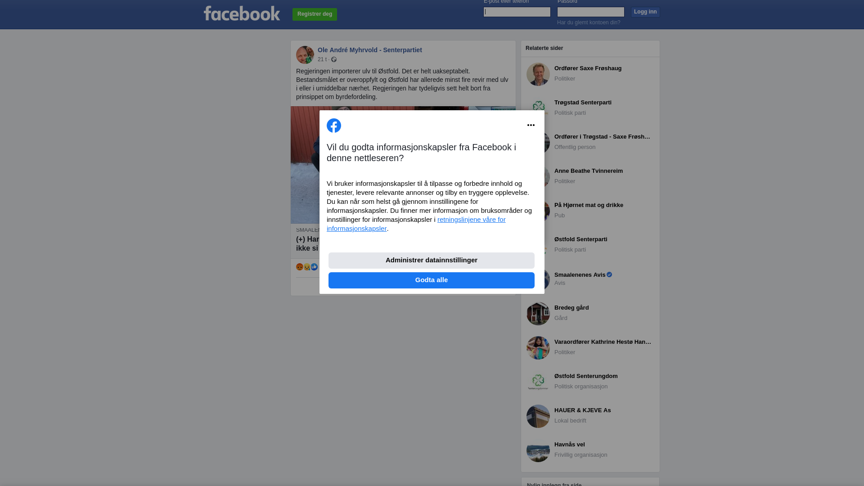The width and height of the screenshot is (864, 486).
Task: Click Havnås vel page thumbnail
Action: (538, 450)
